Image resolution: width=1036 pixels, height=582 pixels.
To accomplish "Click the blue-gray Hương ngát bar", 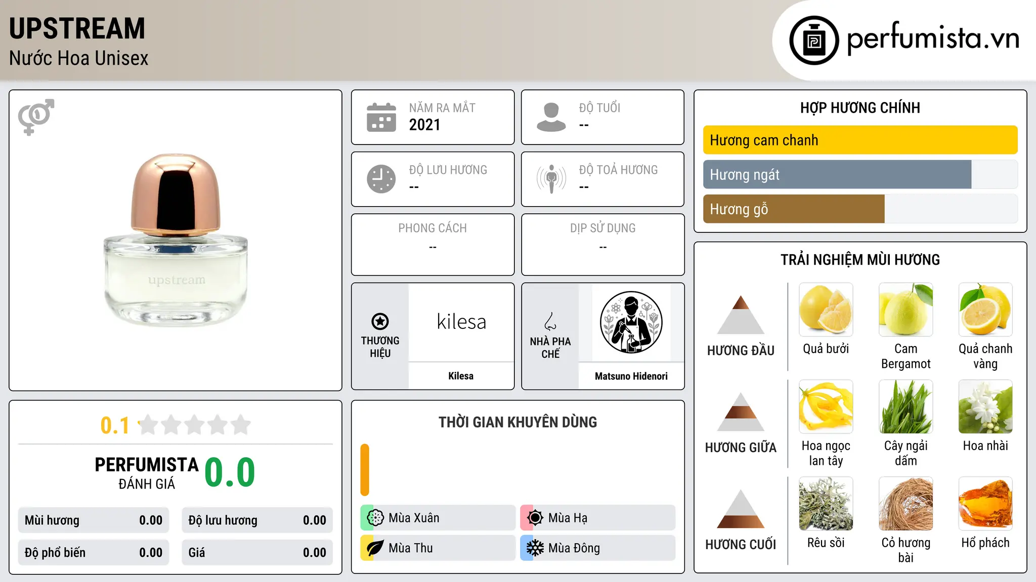I will (x=837, y=174).
